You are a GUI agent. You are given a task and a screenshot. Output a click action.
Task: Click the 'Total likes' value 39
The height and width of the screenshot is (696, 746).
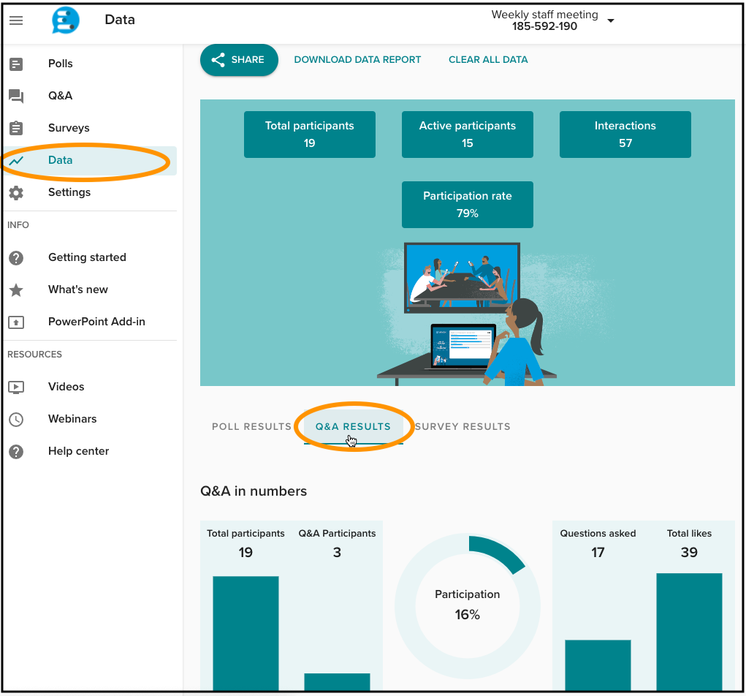[x=690, y=553]
